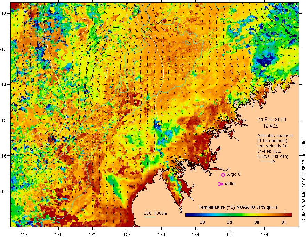Click the '0.5m/s (1kt 24h)' label

273,156
